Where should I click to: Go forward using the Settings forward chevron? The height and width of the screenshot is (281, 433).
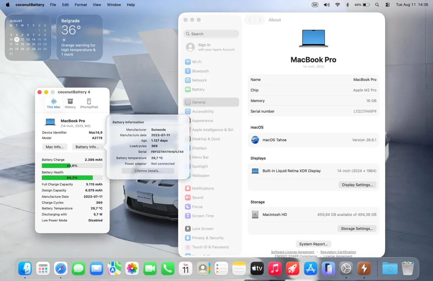point(260,20)
